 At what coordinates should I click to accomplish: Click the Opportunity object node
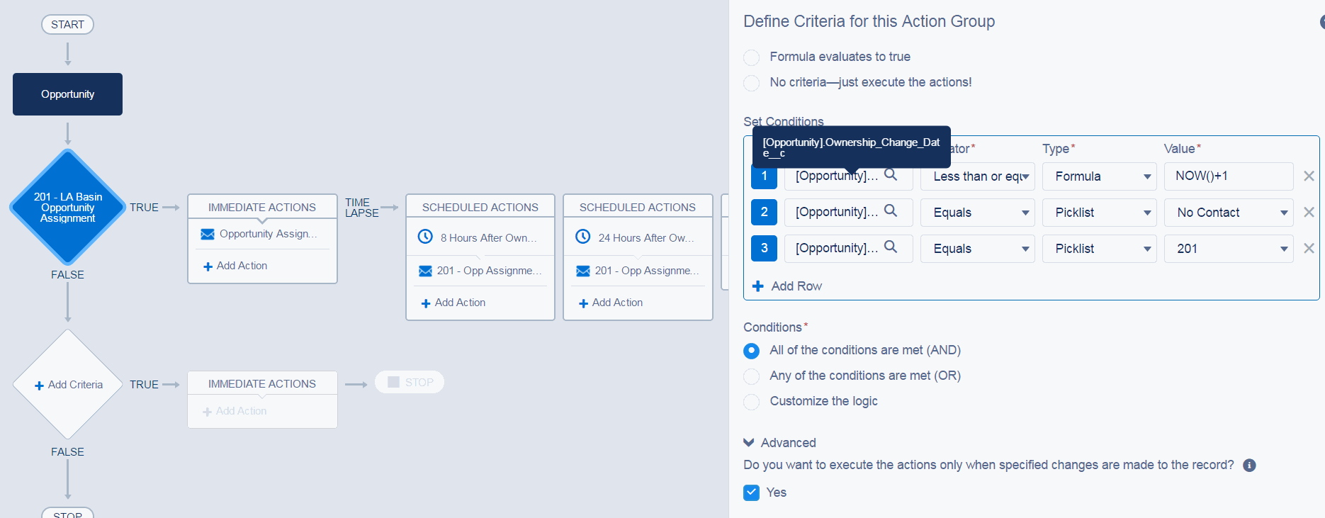(x=67, y=94)
